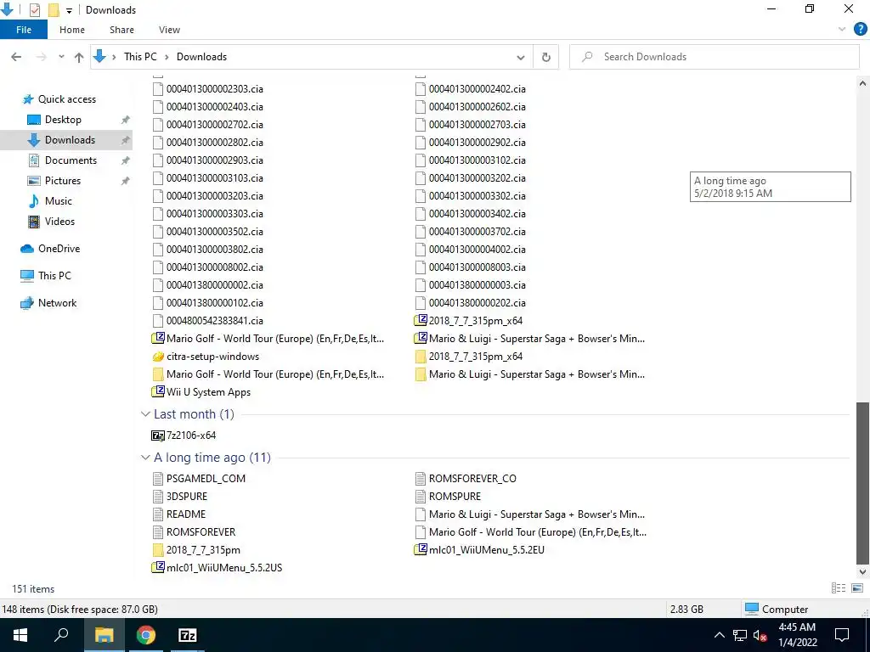Open Desktop in the navigation pane
Screen dimensions: 870x652
coord(63,120)
